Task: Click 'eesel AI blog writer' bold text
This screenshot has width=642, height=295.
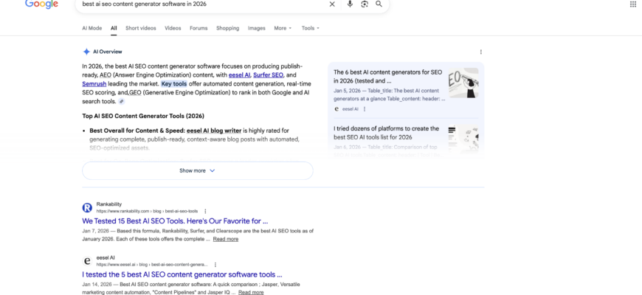Action: 214,131
